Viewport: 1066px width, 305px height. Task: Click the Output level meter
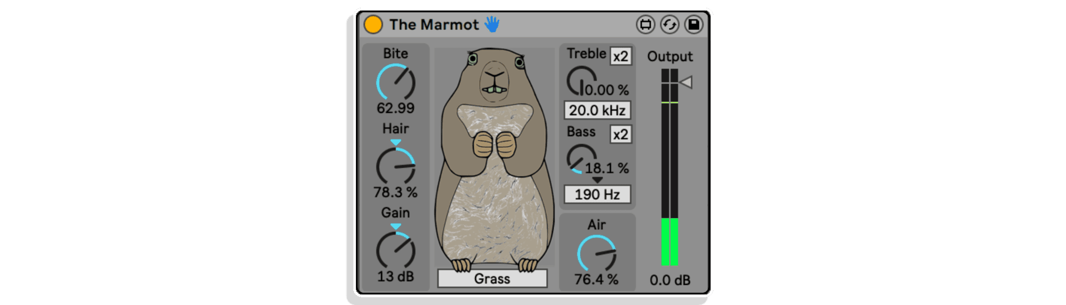[670, 167]
